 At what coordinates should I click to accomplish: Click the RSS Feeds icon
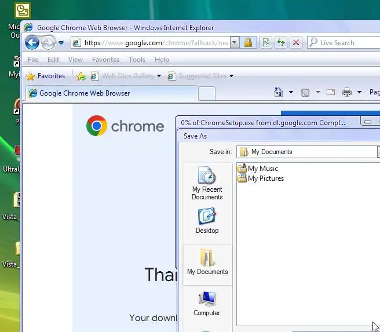(x=305, y=92)
